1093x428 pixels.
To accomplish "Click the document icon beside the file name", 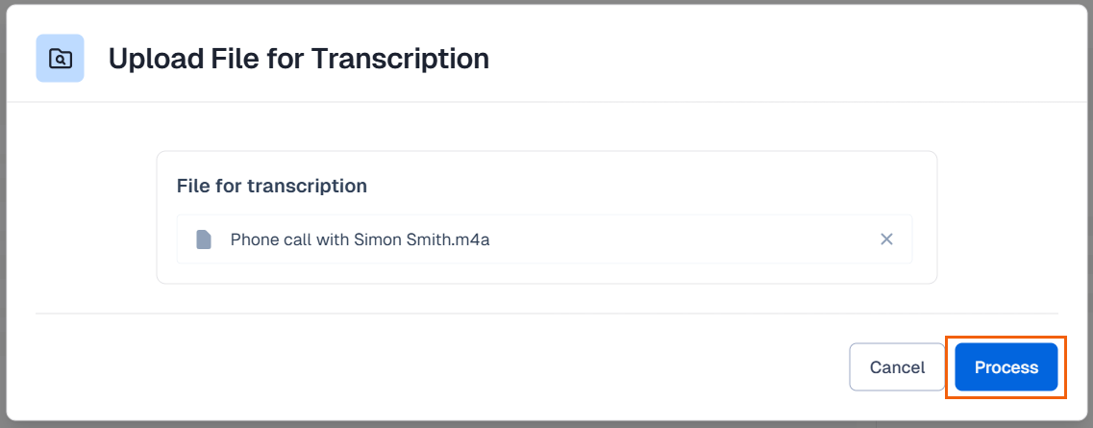I will point(203,239).
